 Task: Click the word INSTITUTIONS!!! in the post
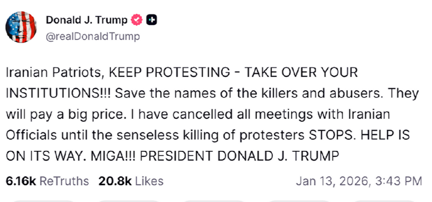click(x=57, y=93)
